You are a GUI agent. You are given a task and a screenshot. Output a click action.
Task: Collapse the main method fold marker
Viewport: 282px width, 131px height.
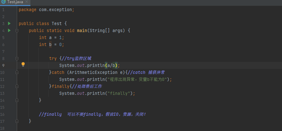pyautogui.click(x=17, y=30)
